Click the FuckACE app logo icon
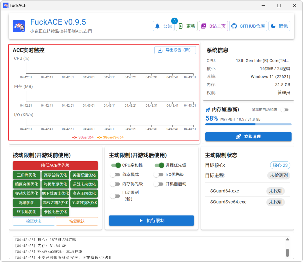 tap(19, 26)
